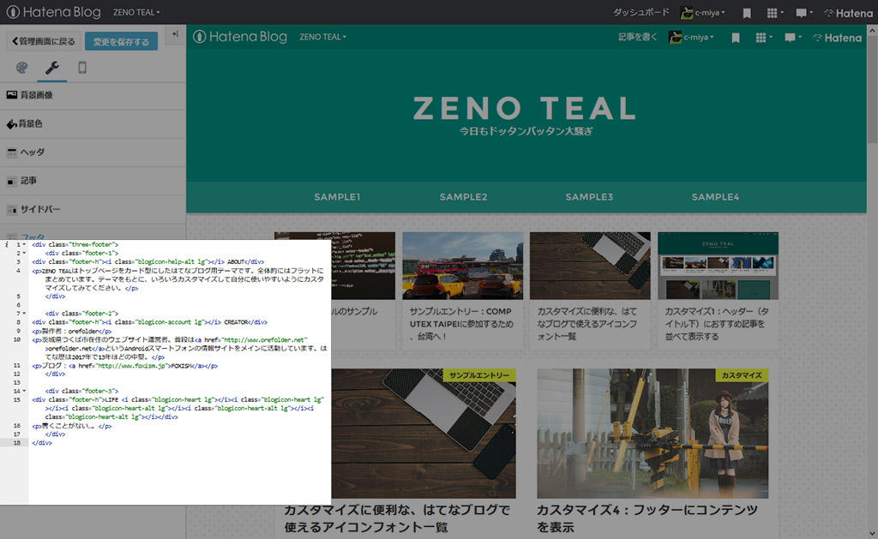Go back via 管理画面に戻る button
Viewport: 878px width, 539px height.
[43, 41]
